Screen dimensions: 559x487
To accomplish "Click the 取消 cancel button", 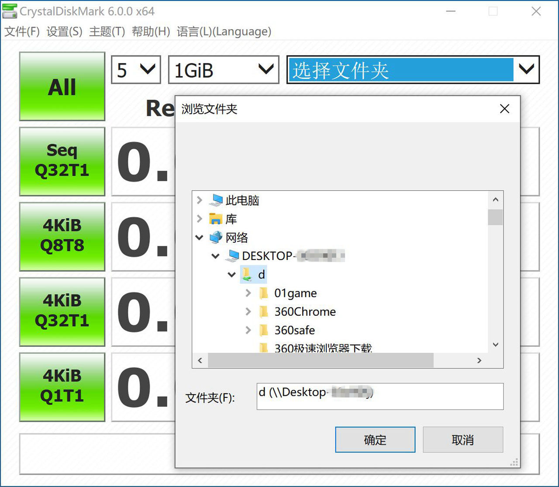I will coord(463,440).
